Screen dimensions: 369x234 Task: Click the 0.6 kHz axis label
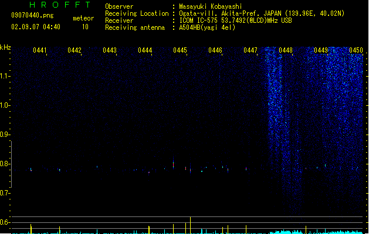coord(5,222)
